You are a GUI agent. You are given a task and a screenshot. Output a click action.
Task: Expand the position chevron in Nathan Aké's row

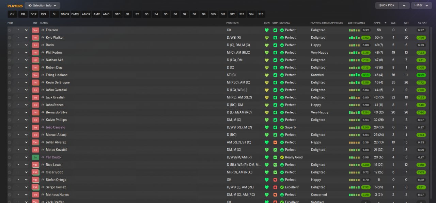(26, 60)
